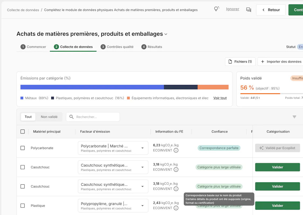Click the Insuffisant status badge in Poids validé
303x215 pixels.
click(297, 78)
